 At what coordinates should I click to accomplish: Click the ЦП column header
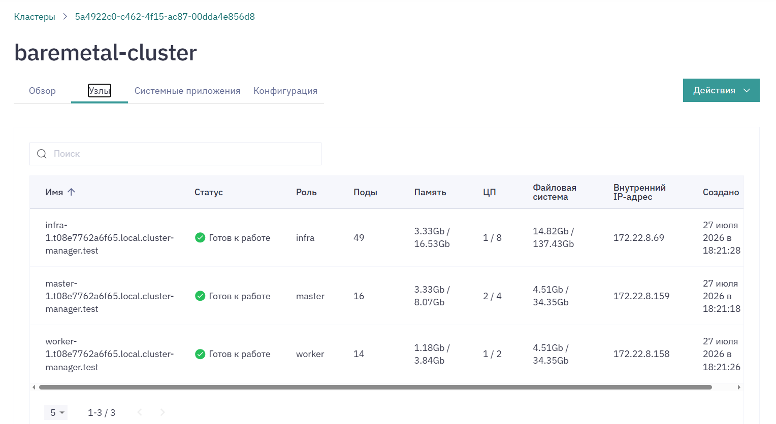pyautogui.click(x=489, y=192)
